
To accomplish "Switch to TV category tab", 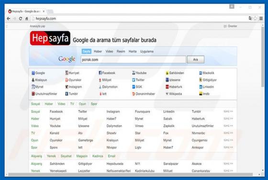I will tap(72, 104).
